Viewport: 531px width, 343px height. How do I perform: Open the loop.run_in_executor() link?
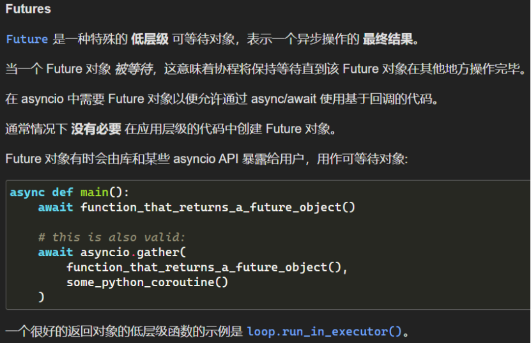coord(326,332)
